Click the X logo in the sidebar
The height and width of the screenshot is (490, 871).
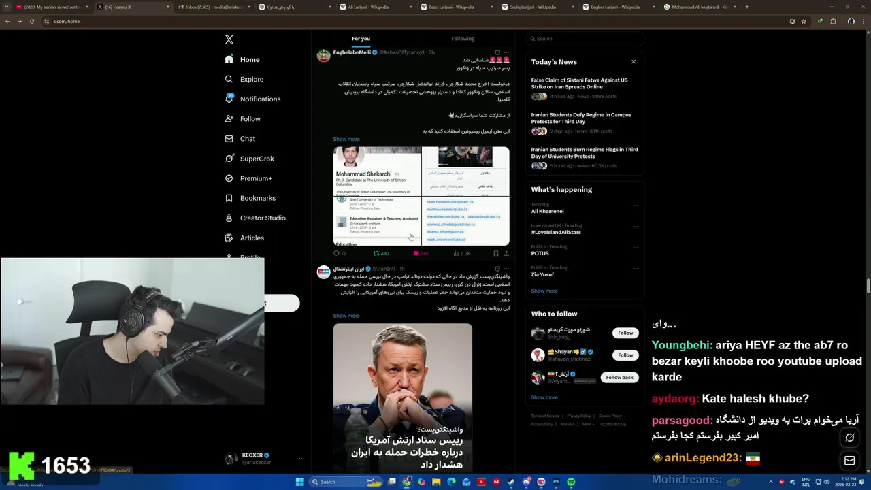229,39
